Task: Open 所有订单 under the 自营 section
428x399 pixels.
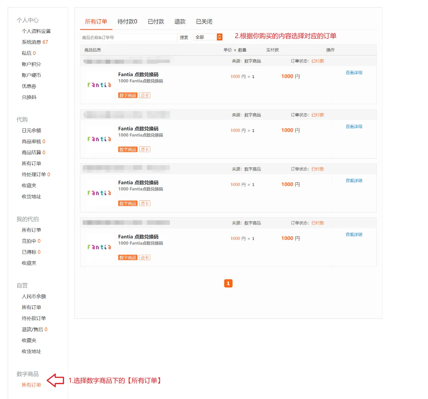Action: click(x=31, y=307)
